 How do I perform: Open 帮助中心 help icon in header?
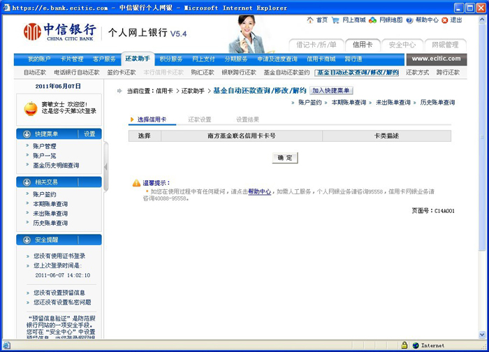click(409, 20)
